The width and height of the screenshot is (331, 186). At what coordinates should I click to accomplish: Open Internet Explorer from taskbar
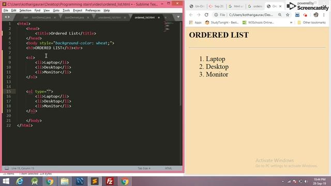point(20,181)
